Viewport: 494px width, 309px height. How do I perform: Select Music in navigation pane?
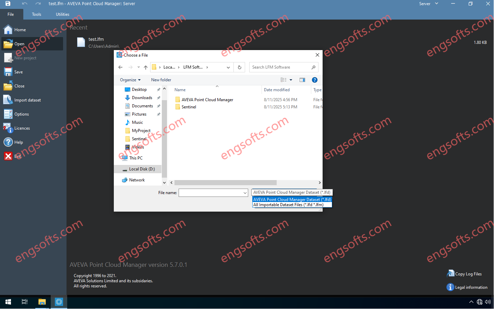pos(137,122)
